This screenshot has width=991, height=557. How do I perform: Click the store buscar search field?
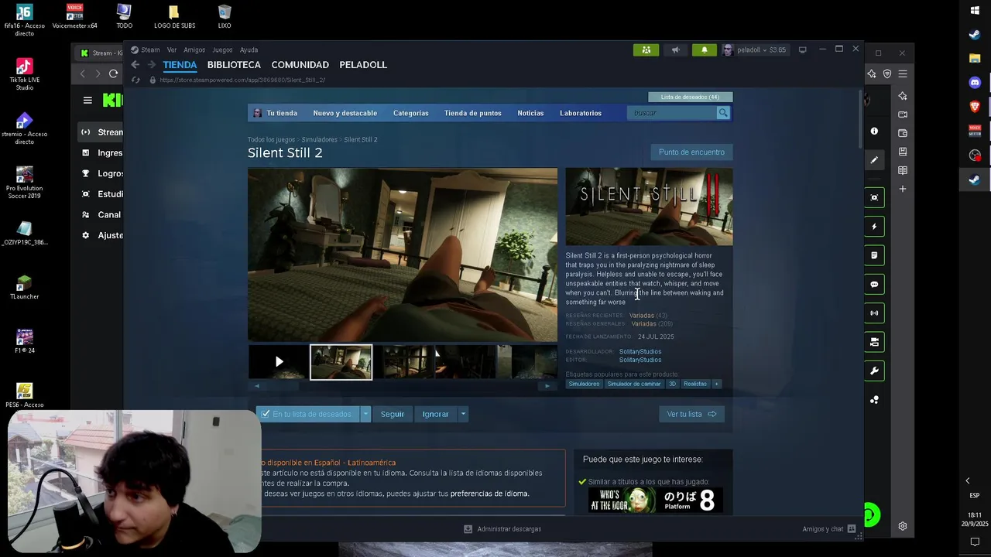click(x=672, y=113)
